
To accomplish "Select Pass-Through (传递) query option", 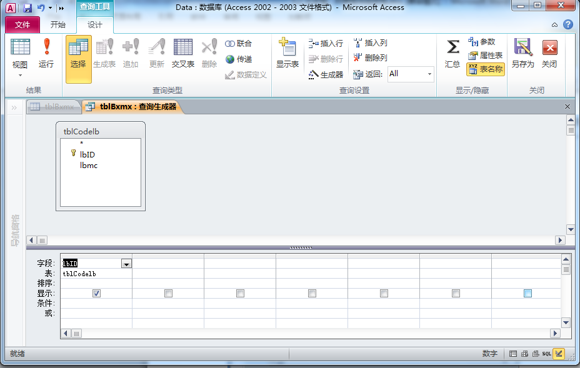I will point(239,59).
